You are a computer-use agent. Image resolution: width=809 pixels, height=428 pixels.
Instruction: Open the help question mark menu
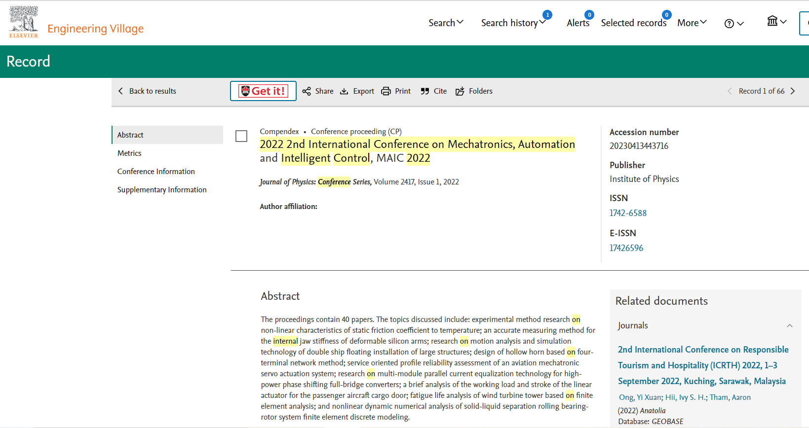(733, 23)
